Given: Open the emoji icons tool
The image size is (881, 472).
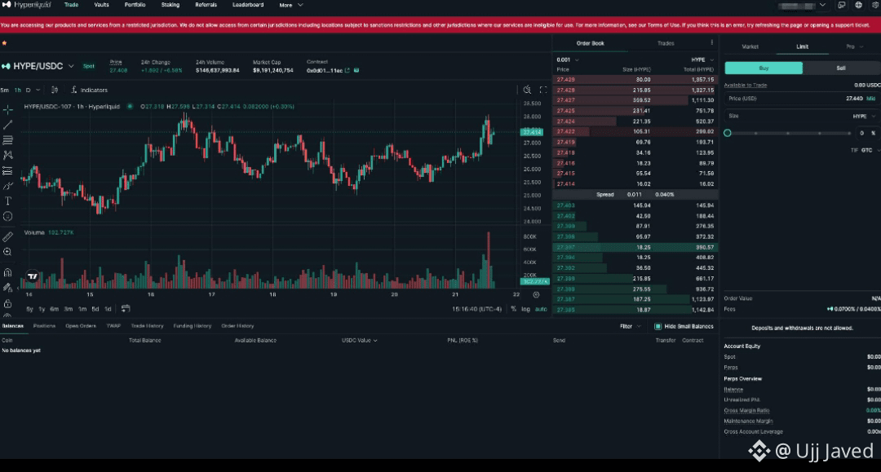Looking at the screenshot, I should [x=8, y=216].
